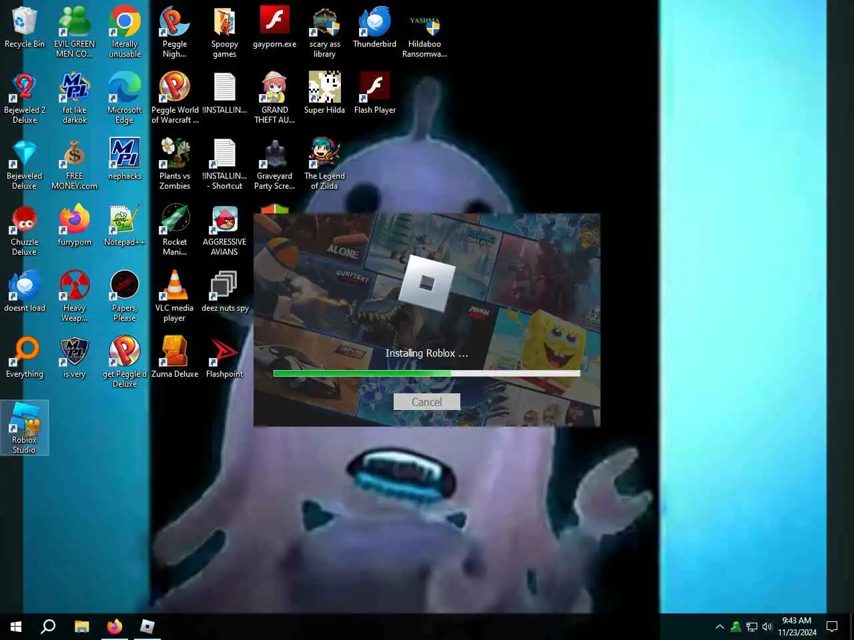The height and width of the screenshot is (640, 854).
Task: Select the FREE MONEY.com shortcut
Action: [75, 164]
